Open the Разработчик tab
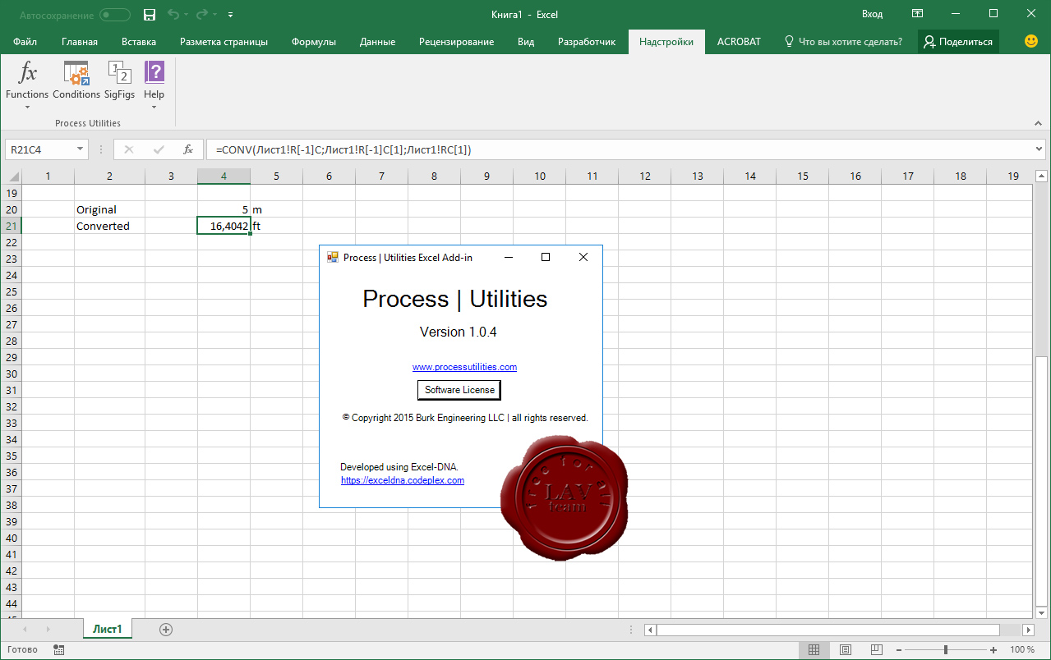Viewport: 1051px width, 660px height. [x=587, y=42]
